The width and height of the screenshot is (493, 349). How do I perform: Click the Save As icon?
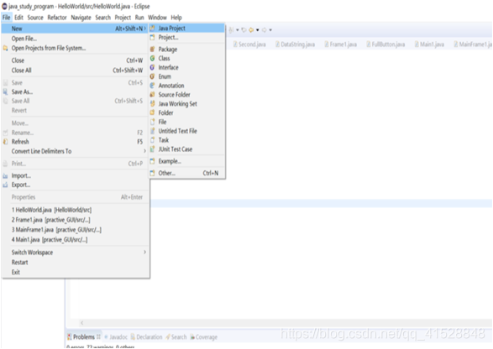pos(5,91)
